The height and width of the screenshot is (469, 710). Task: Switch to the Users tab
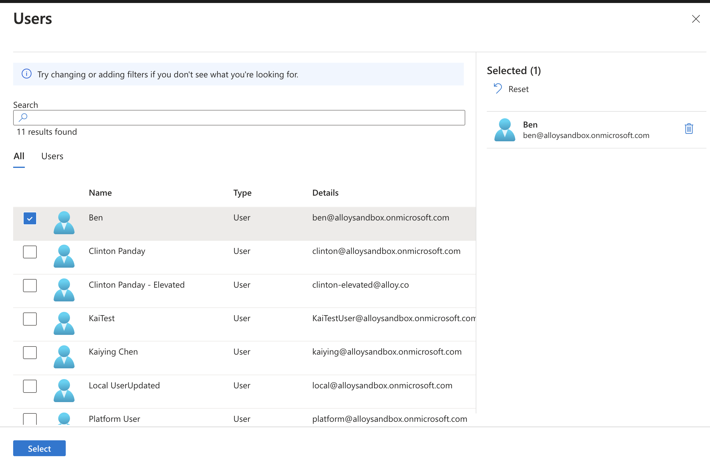click(52, 156)
